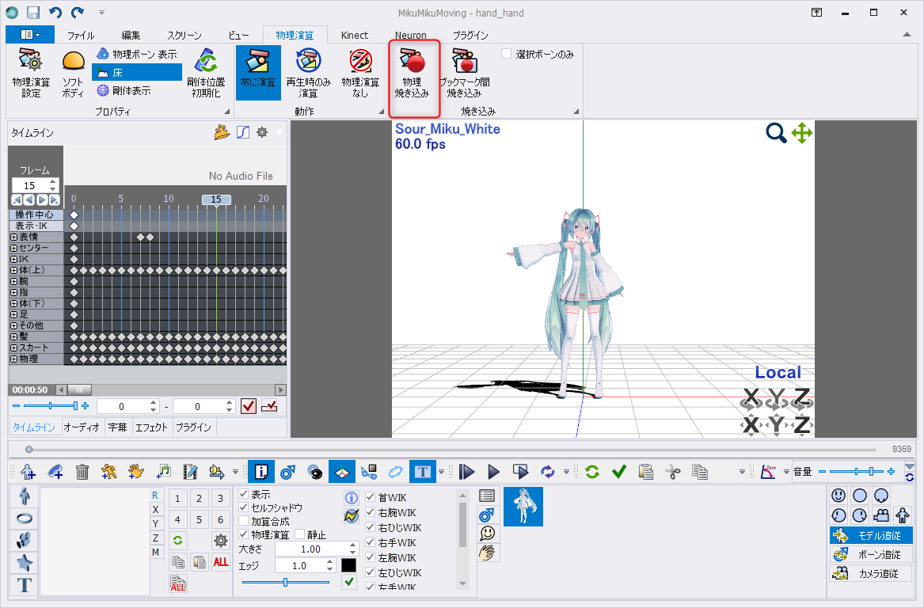Select the 再生時のみ演算 icon
Image resolution: width=924 pixels, height=608 pixels.
tap(308, 61)
